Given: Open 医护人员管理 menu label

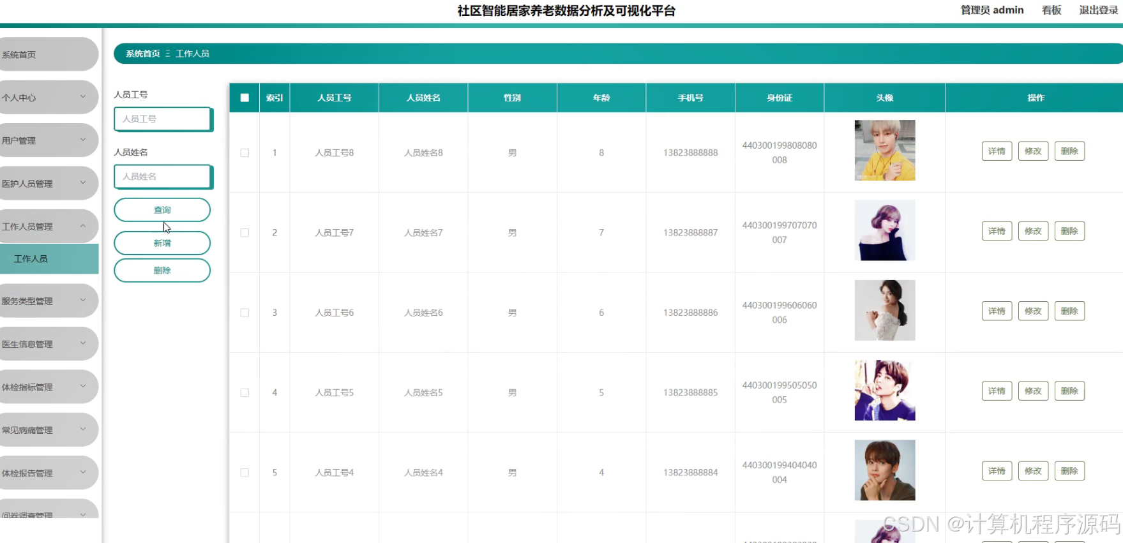Looking at the screenshot, I should 27,184.
